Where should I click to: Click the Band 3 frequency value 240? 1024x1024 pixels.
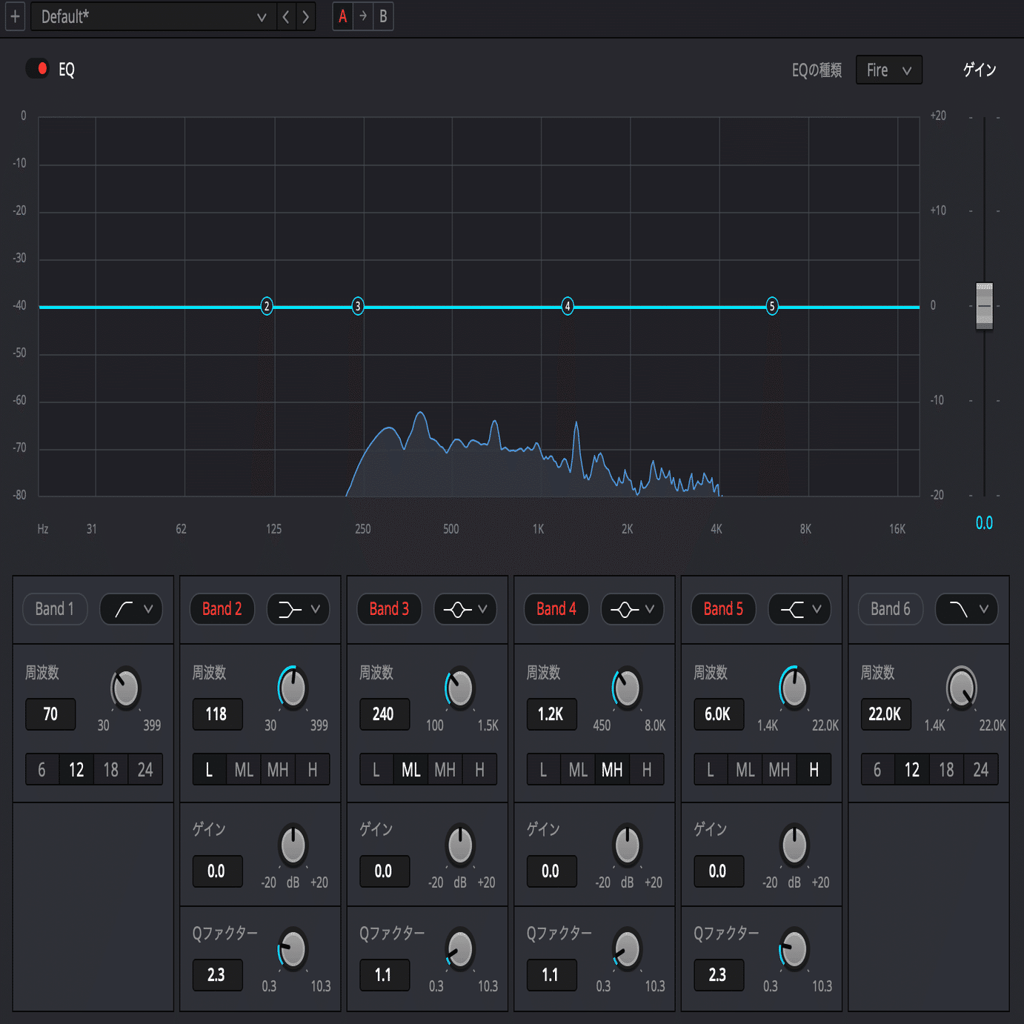coord(384,714)
